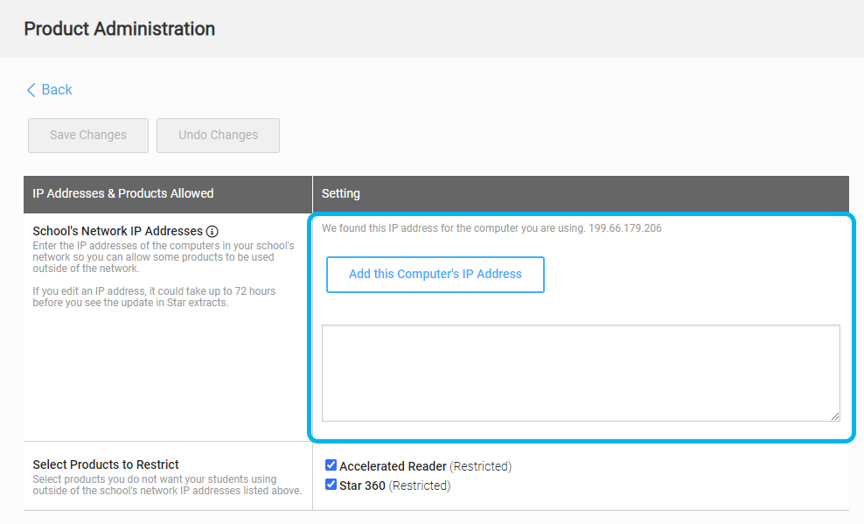Add this Computer's IP Address
The image size is (864, 524).
pyautogui.click(x=435, y=275)
